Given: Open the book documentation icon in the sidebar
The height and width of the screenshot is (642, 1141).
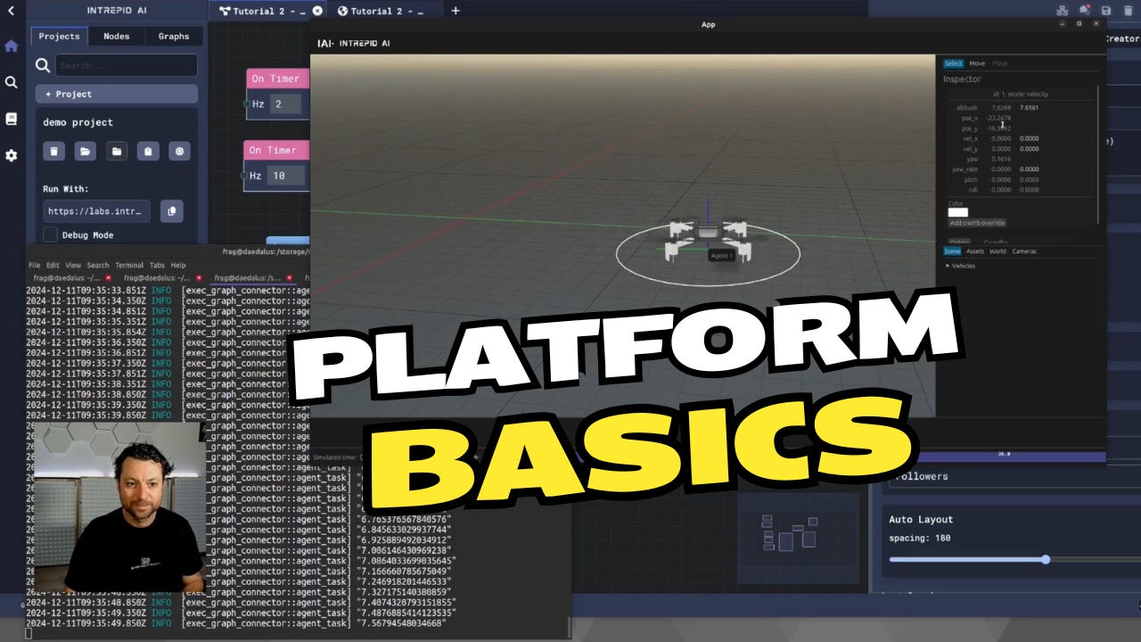Looking at the screenshot, I should click(x=11, y=119).
